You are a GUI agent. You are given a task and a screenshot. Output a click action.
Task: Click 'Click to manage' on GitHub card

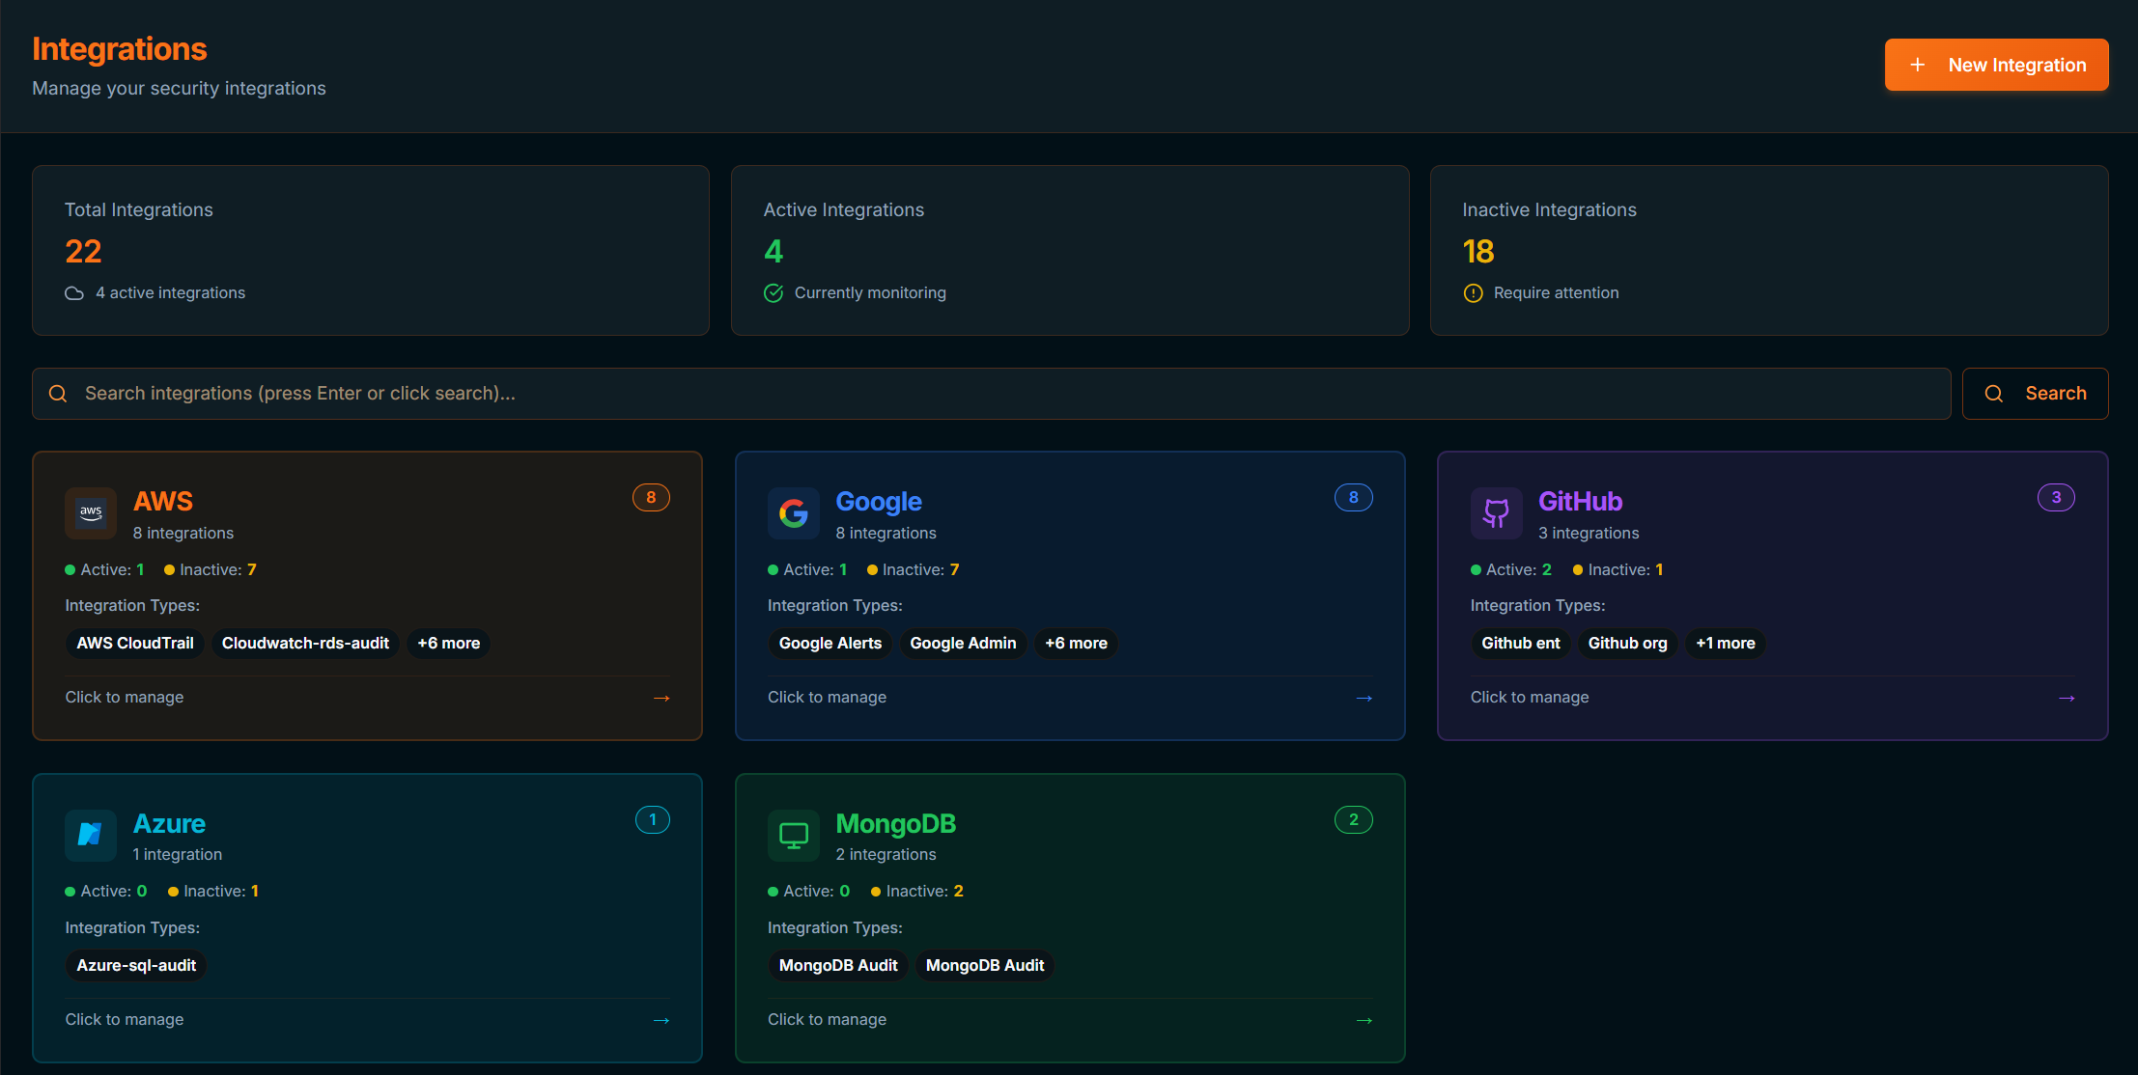(1530, 698)
